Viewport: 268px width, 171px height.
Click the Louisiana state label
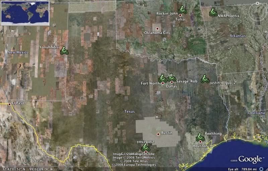pos(257,113)
